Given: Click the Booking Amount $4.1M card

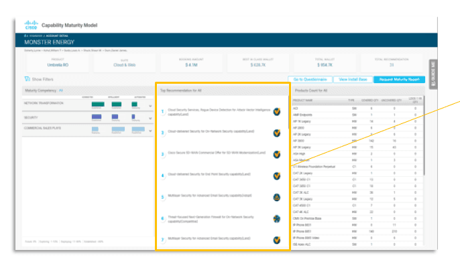Looking at the screenshot, I should [x=191, y=63].
